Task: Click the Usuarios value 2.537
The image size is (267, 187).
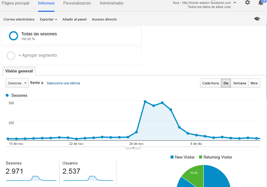Action: 71,171
